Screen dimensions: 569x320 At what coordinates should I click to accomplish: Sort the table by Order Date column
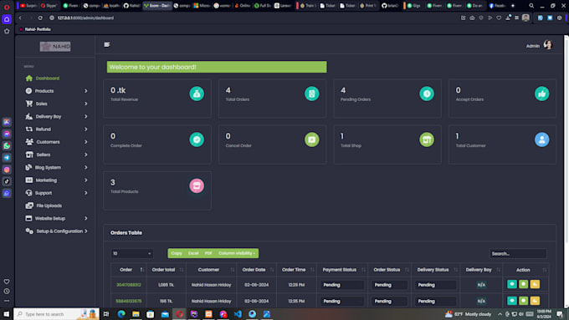point(257,270)
